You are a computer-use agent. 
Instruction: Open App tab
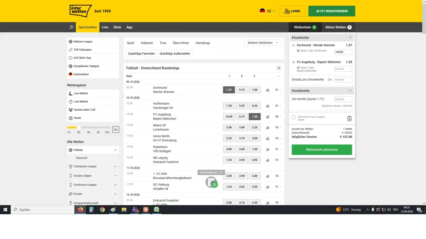click(130, 27)
